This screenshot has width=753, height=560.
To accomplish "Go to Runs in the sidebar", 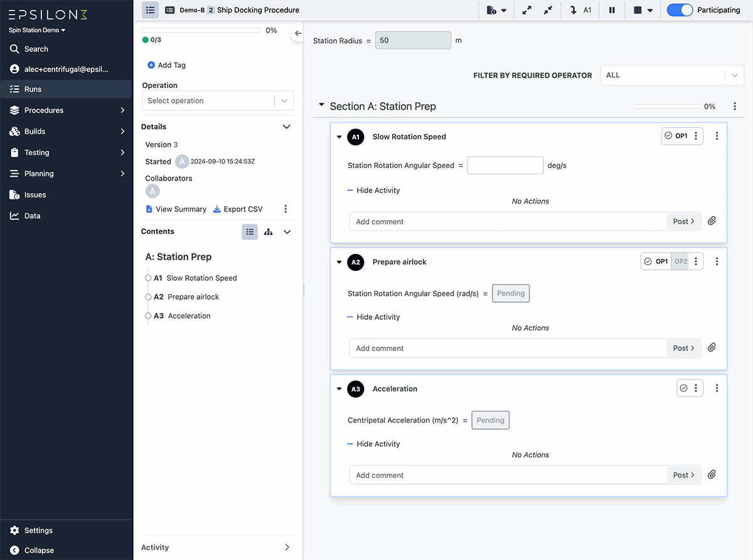I will pos(32,89).
